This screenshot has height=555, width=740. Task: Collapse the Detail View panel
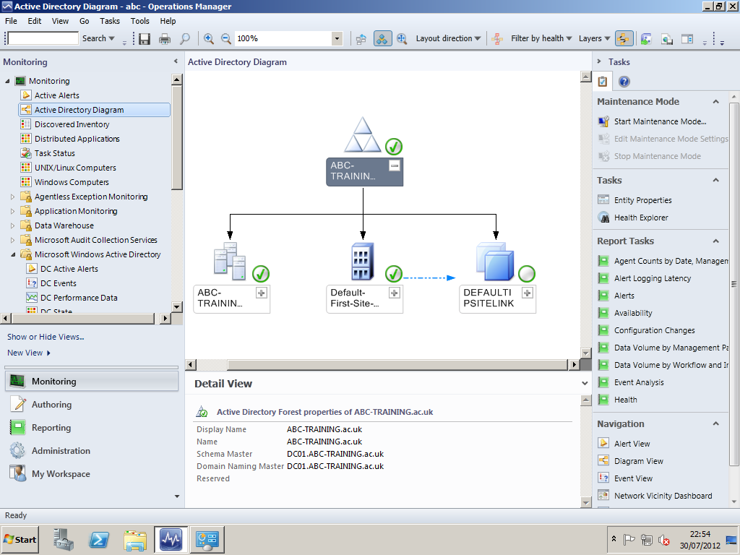coord(585,384)
